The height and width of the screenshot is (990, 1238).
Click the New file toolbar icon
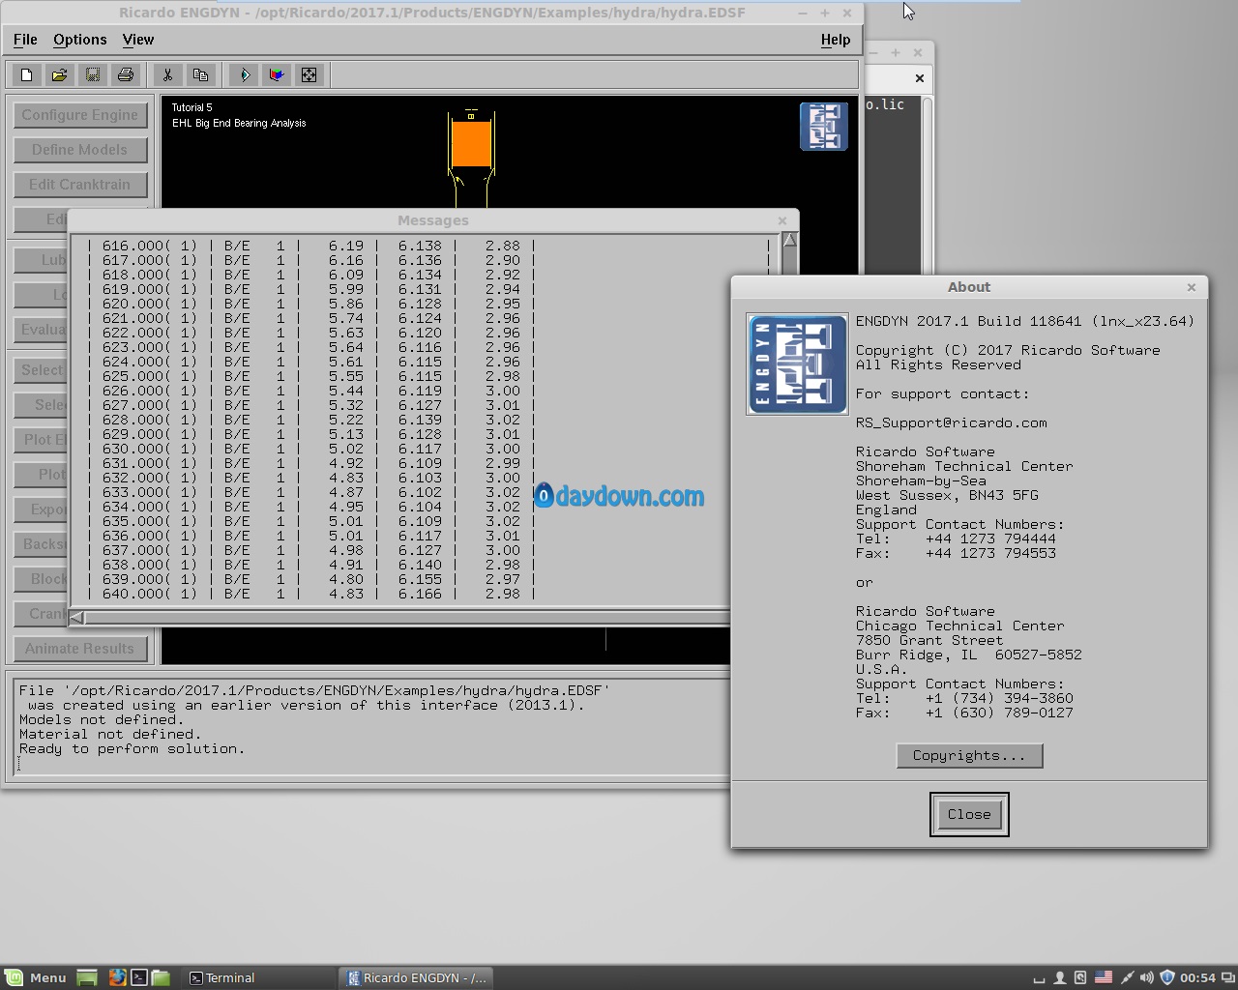(x=27, y=74)
